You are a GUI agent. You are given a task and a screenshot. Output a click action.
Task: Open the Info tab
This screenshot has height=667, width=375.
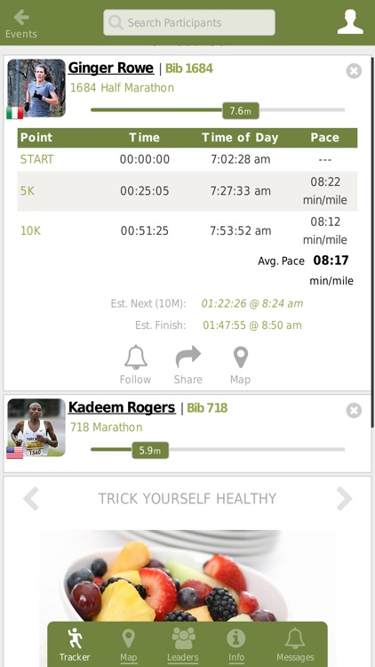coord(236,645)
